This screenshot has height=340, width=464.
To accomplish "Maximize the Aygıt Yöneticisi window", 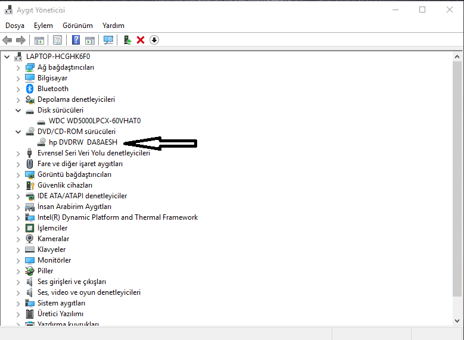I will click(422, 10).
